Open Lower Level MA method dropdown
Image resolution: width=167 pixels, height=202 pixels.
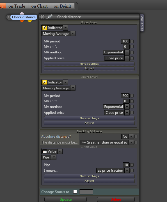click(127, 107)
